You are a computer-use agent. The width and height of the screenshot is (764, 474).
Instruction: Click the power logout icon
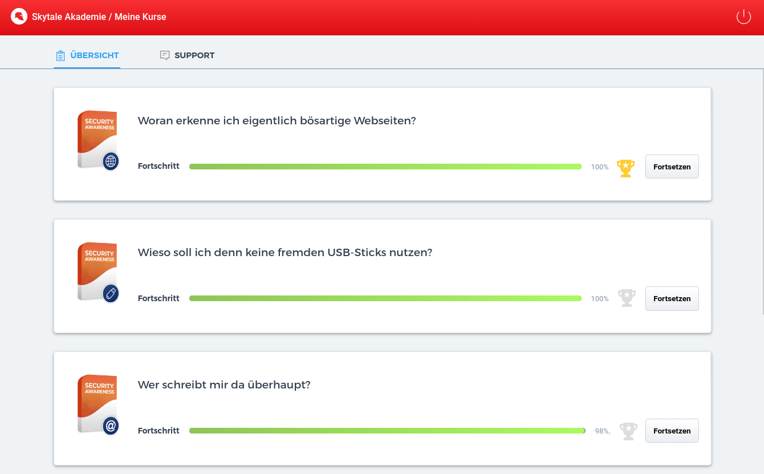tap(743, 17)
